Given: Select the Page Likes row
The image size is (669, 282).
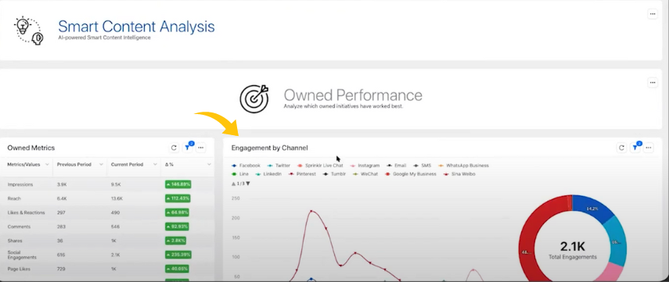Looking at the screenshot, I should [x=107, y=269].
